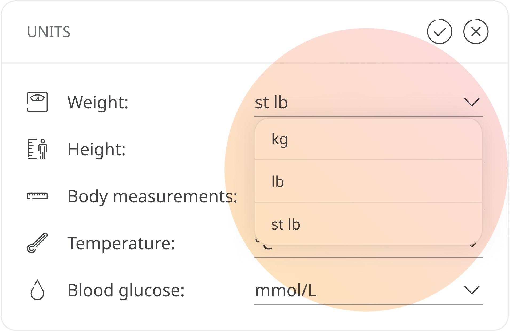Screen dimensions: 513x331
Task: Click the Weight selected value st lb
Action: (x=271, y=103)
